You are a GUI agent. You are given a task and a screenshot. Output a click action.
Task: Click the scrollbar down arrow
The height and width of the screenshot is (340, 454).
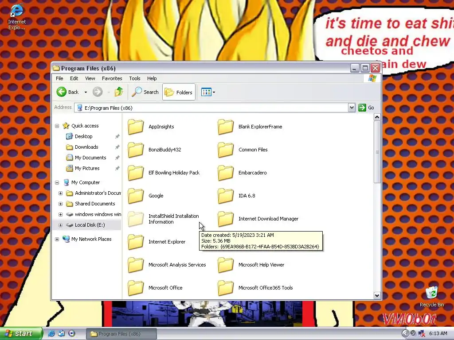pyautogui.click(x=377, y=295)
